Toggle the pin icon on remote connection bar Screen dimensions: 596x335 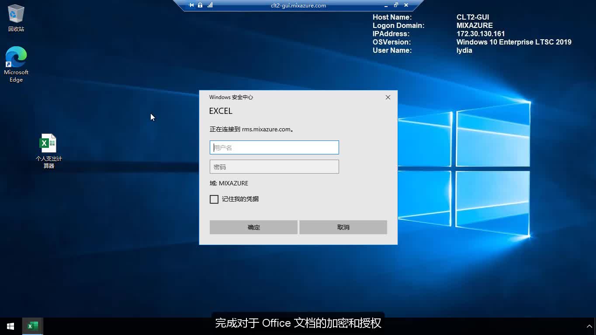tap(191, 5)
